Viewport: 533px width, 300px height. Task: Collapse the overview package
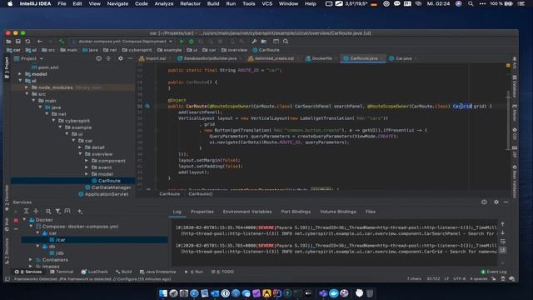click(80, 153)
